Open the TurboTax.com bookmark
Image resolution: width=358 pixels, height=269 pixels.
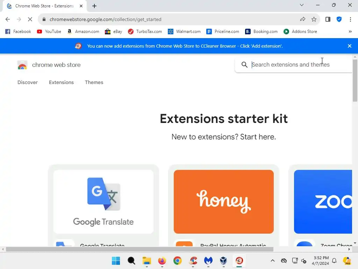tap(145, 32)
